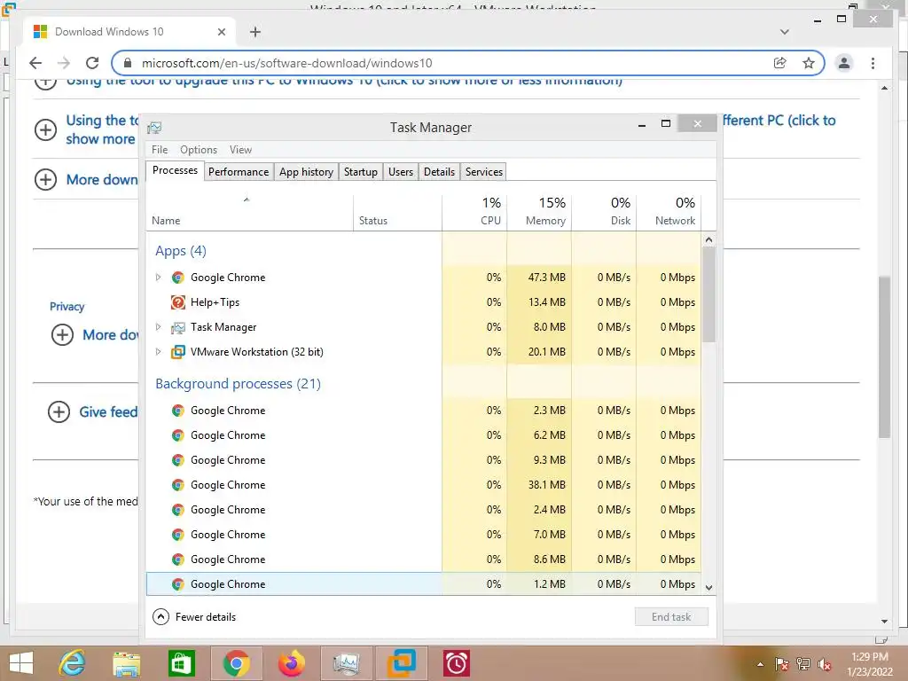
Task: Click the Task Manager title bar icon
Action: 154,128
